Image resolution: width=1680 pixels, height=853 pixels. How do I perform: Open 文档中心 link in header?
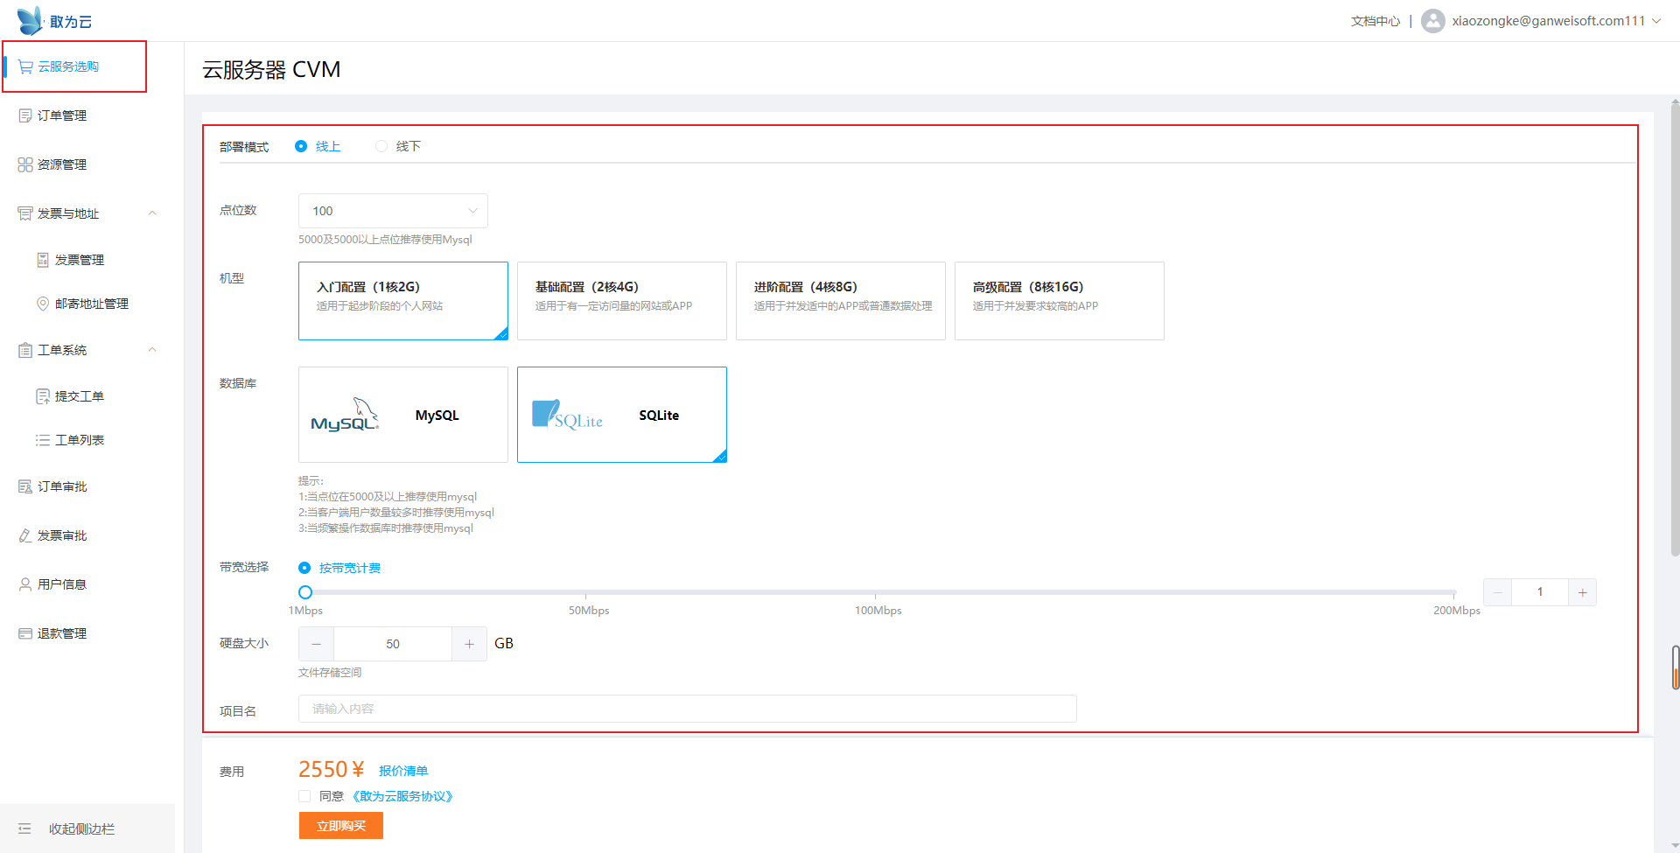pyautogui.click(x=1375, y=21)
